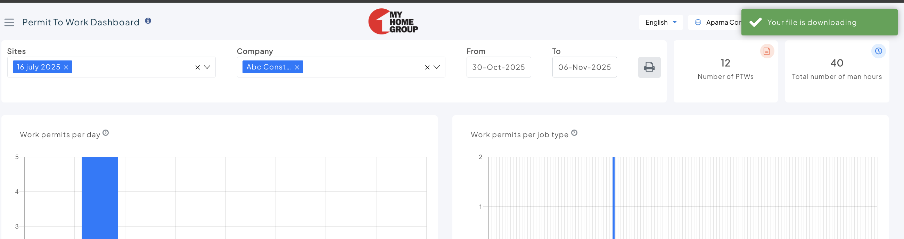Click the blue man hours clock icon
Viewport: 904px width, 239px height.
tap(878, 51)
